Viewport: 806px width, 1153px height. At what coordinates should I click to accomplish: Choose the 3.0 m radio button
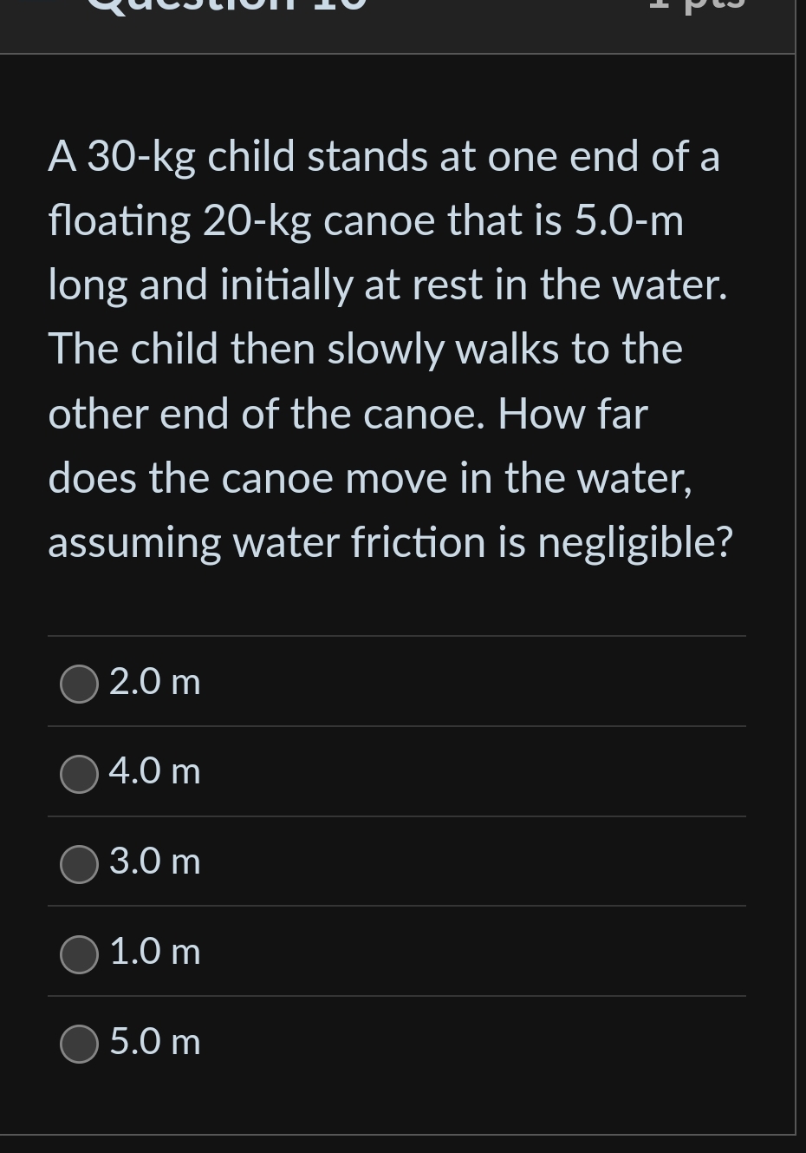coord(78,864)
